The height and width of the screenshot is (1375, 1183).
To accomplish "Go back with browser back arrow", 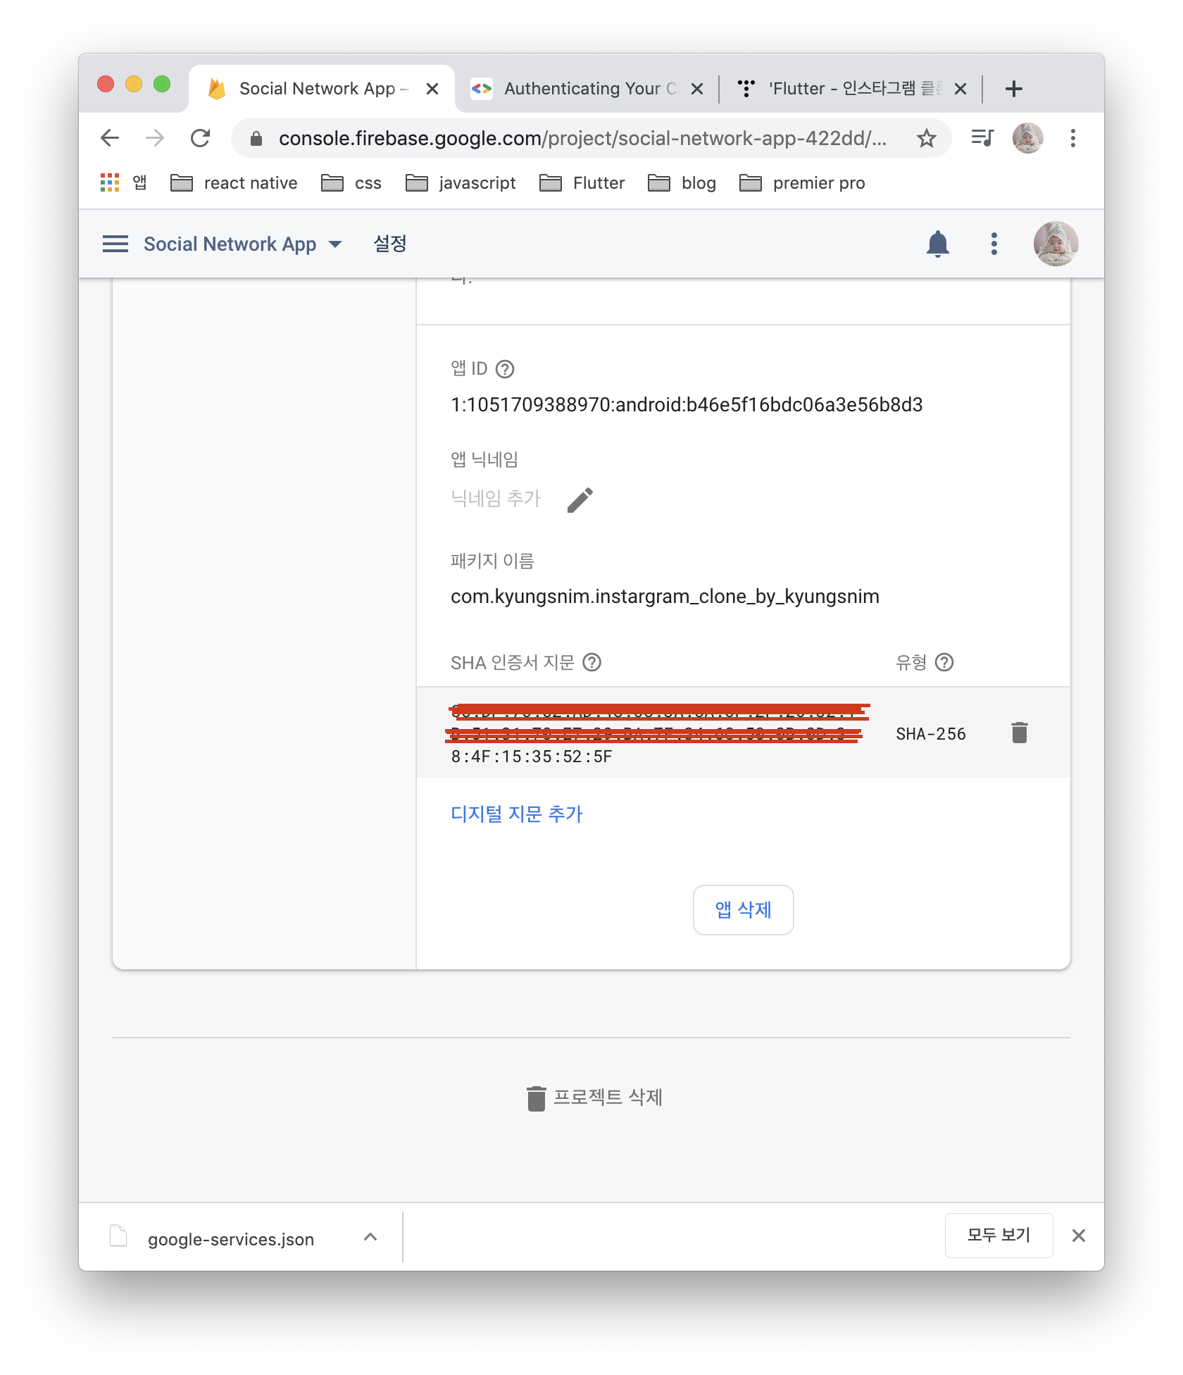I will click(x=111, y=138).
